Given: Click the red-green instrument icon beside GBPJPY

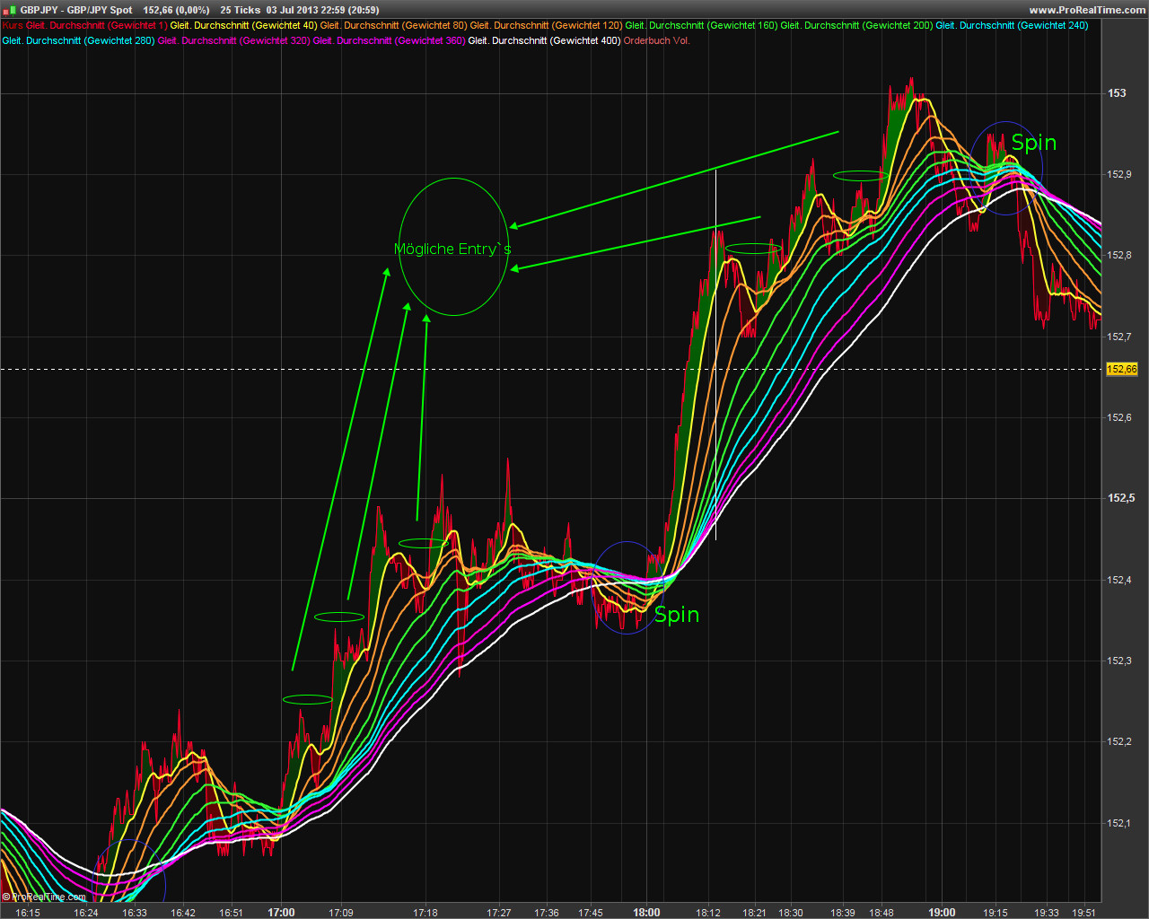Looking at the screenshot, I should [x=10, y=10].
